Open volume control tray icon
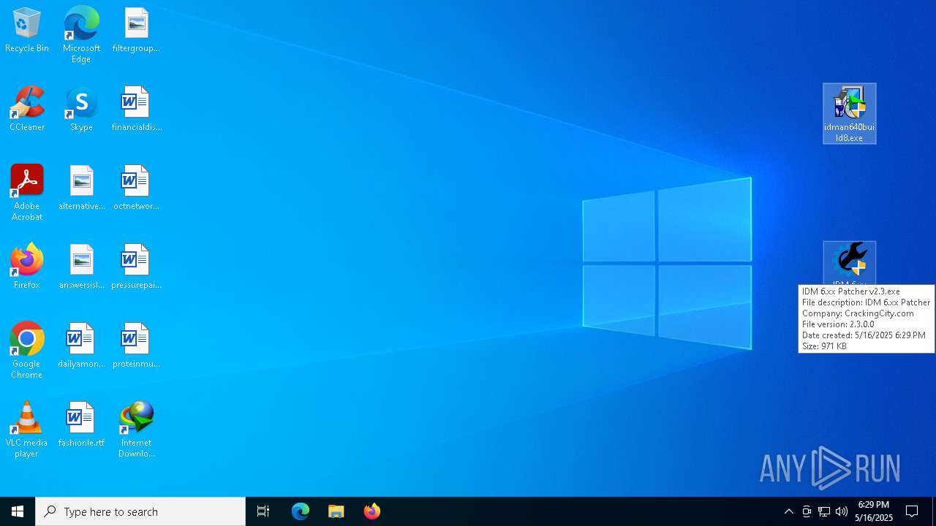 click(x=842, y=511)
